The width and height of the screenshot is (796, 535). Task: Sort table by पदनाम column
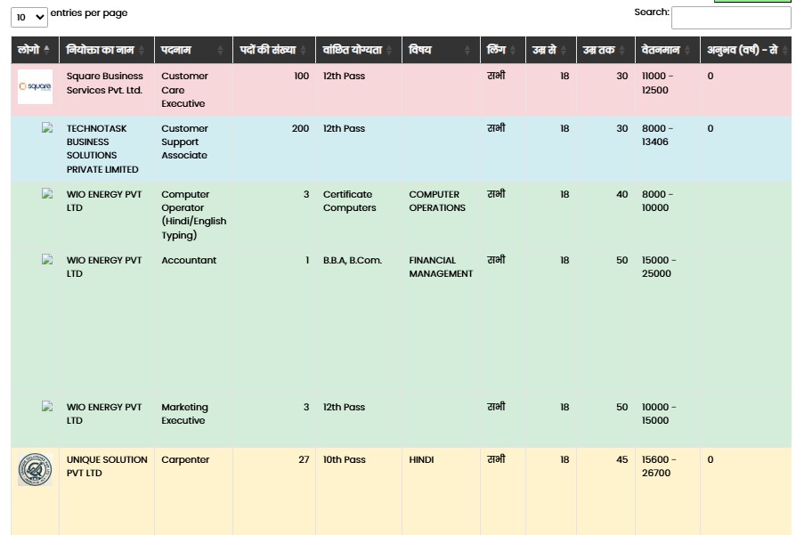point(193,50)
